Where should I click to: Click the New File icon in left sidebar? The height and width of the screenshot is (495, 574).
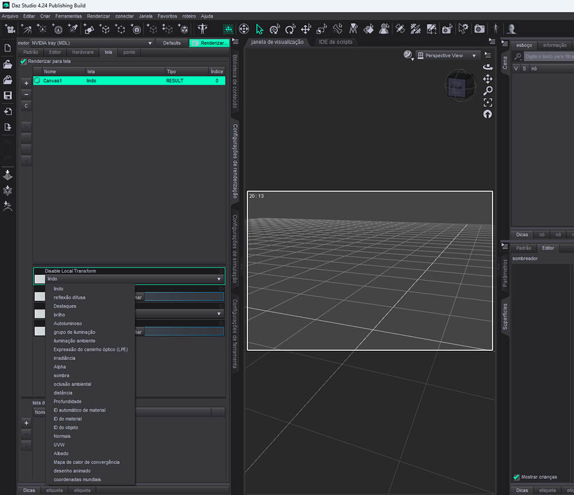7,48
